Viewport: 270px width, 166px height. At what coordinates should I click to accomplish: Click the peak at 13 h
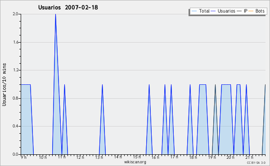click(102, 85)
